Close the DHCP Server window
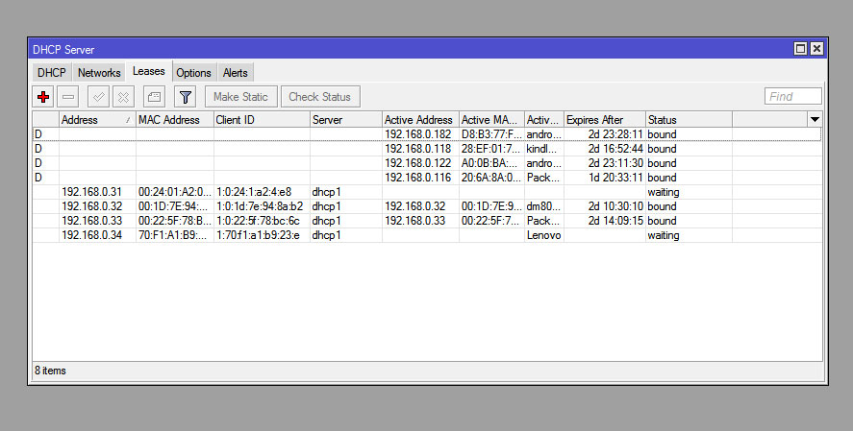853x431 pixels. pyautogui.click(x=816, y=49)
